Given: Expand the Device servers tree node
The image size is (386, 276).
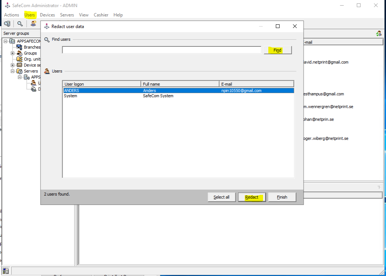Looking at the screenshot, I should pyautogui.click(x=13, y=65).
